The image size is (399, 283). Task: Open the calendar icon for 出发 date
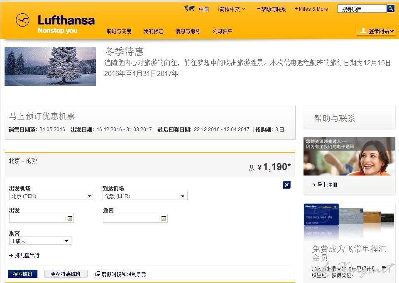tap(70, 218)
